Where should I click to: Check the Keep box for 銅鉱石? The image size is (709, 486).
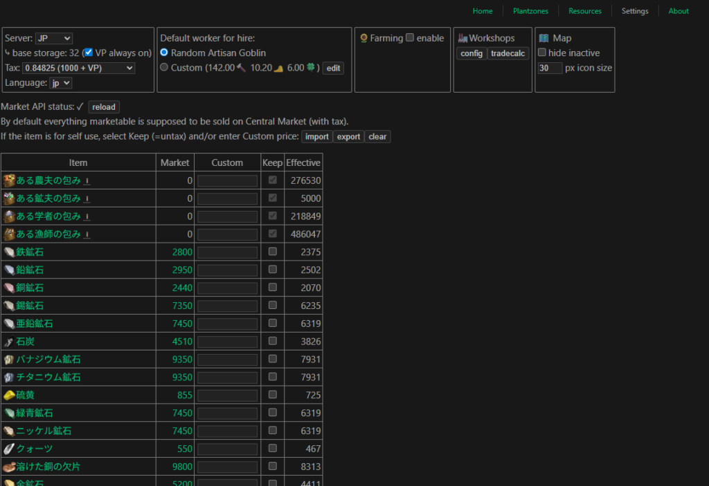(x=273, y=287)
